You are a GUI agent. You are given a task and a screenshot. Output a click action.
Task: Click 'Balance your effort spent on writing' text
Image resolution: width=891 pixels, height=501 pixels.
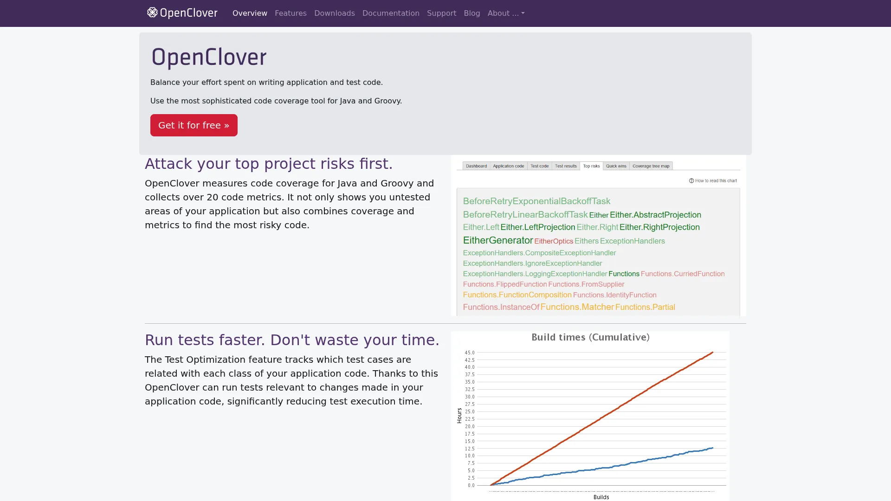coord(266,83)
